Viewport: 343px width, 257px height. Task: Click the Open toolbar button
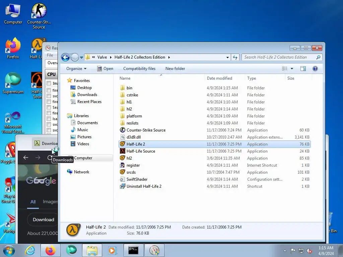point(105,69)
